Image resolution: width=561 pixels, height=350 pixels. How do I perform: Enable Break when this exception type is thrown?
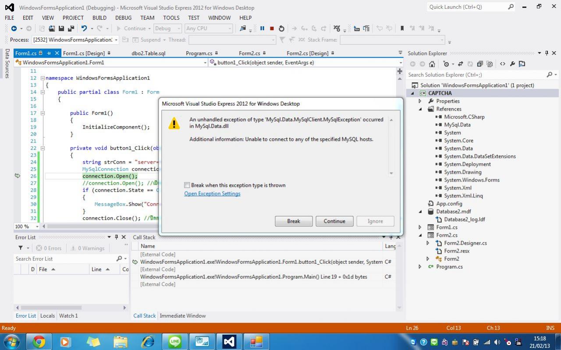pyautogui.click(x=187, y=185)
